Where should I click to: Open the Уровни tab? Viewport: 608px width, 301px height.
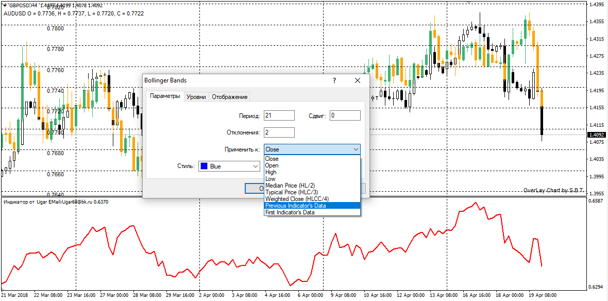click(196, 97)
